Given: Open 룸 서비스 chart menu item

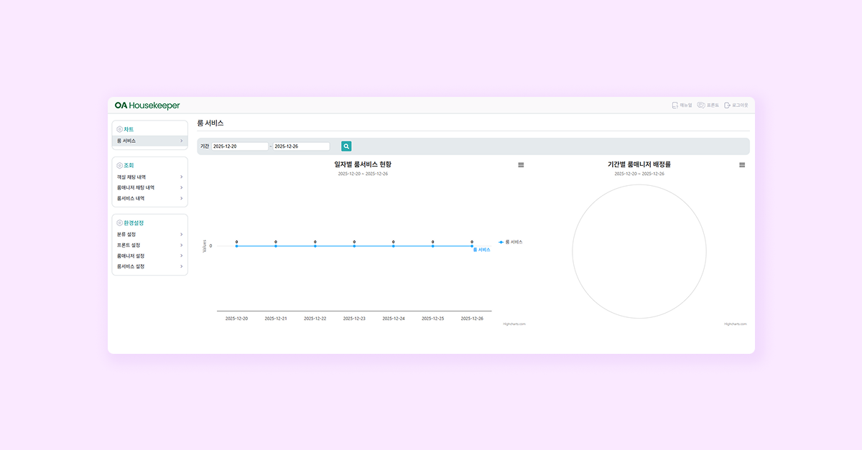Looking at the screenshot, I should tap(150, 141).
